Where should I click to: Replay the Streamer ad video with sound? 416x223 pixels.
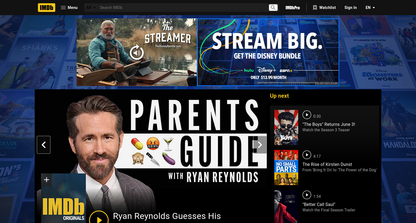click(x=137, y=52)
